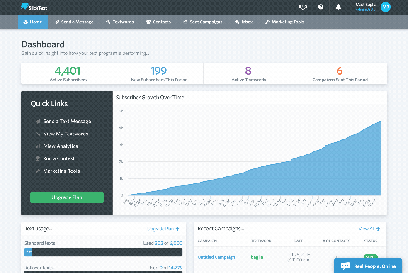
Task: Click the 6 Campaigns Sent stat
Action: (x=340, y=74)
